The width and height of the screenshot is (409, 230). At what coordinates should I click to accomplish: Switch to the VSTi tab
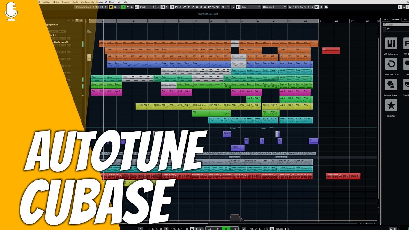[x=386, y=20]
